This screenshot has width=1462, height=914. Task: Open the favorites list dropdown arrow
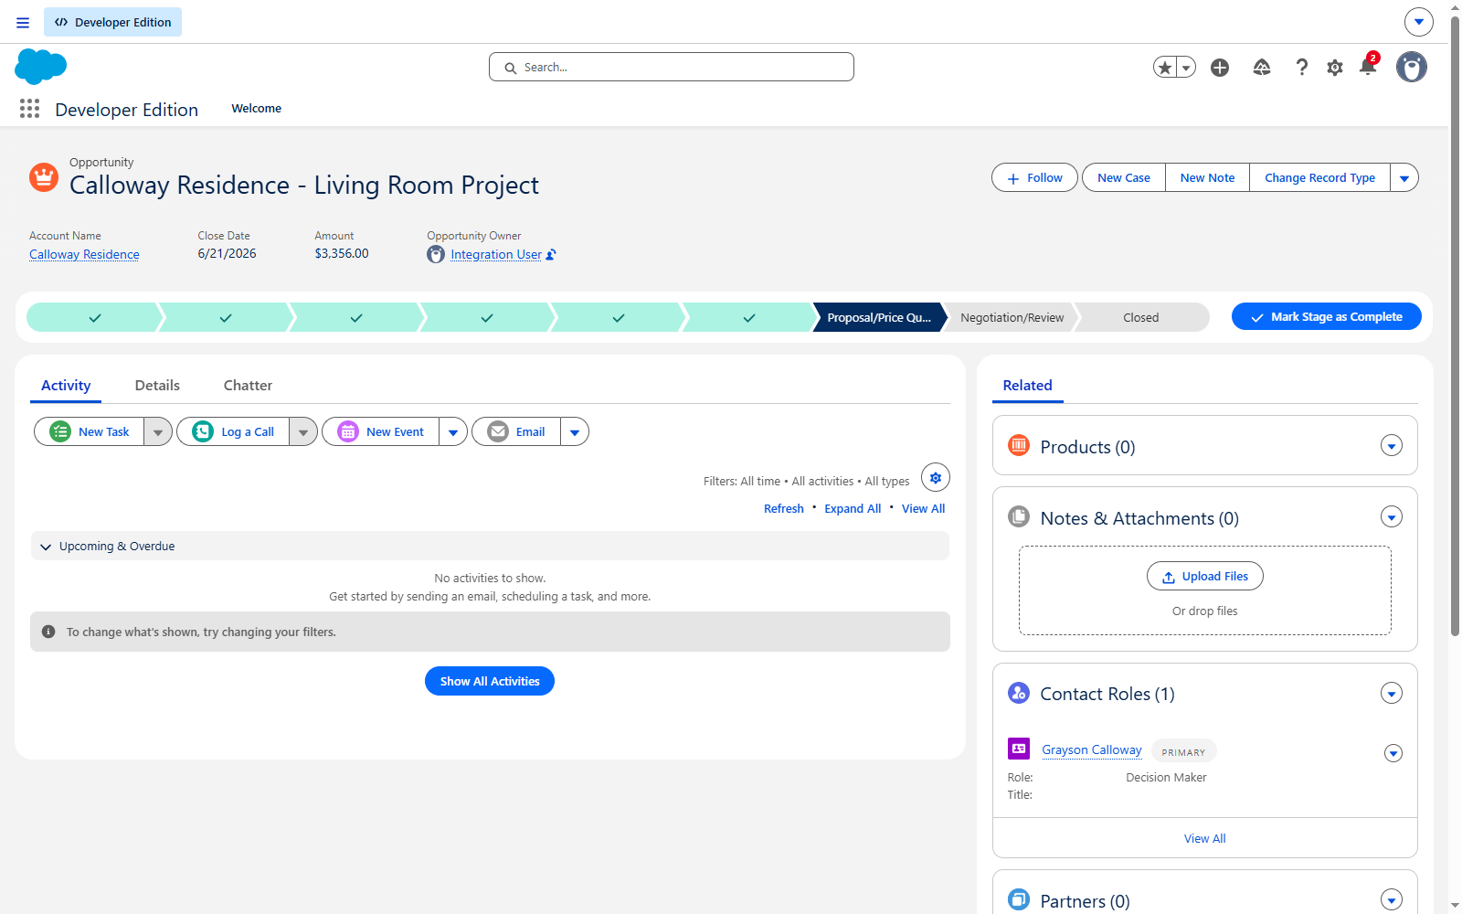[1186, 68]
